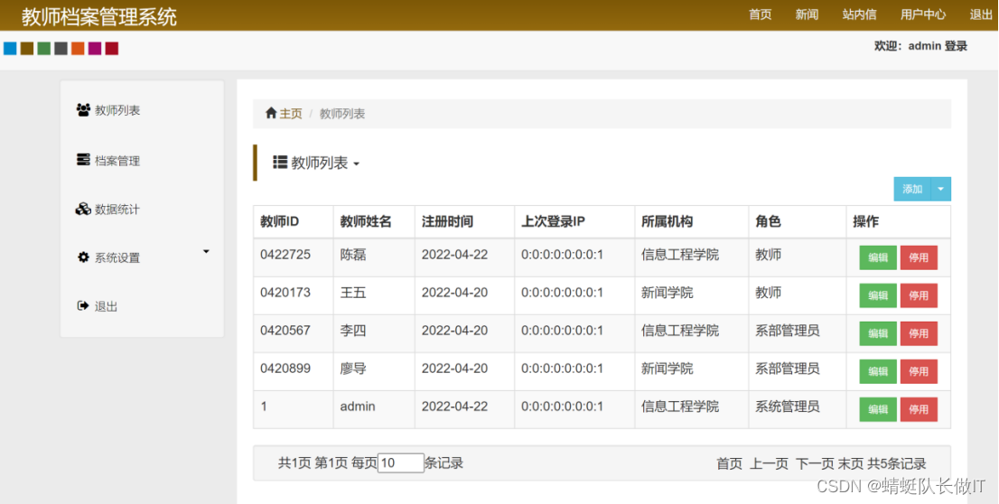The height and width of the screenshot is (504, 999).
Task: Click 编辑 for teacher 廖导
Action: point(878,371)
